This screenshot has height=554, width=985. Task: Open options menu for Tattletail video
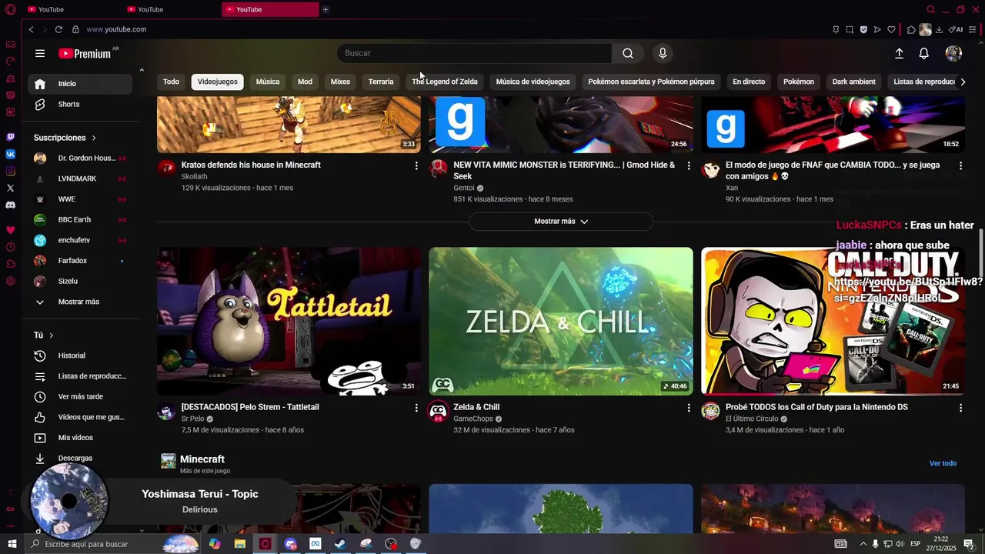click(x=416, y=408)
